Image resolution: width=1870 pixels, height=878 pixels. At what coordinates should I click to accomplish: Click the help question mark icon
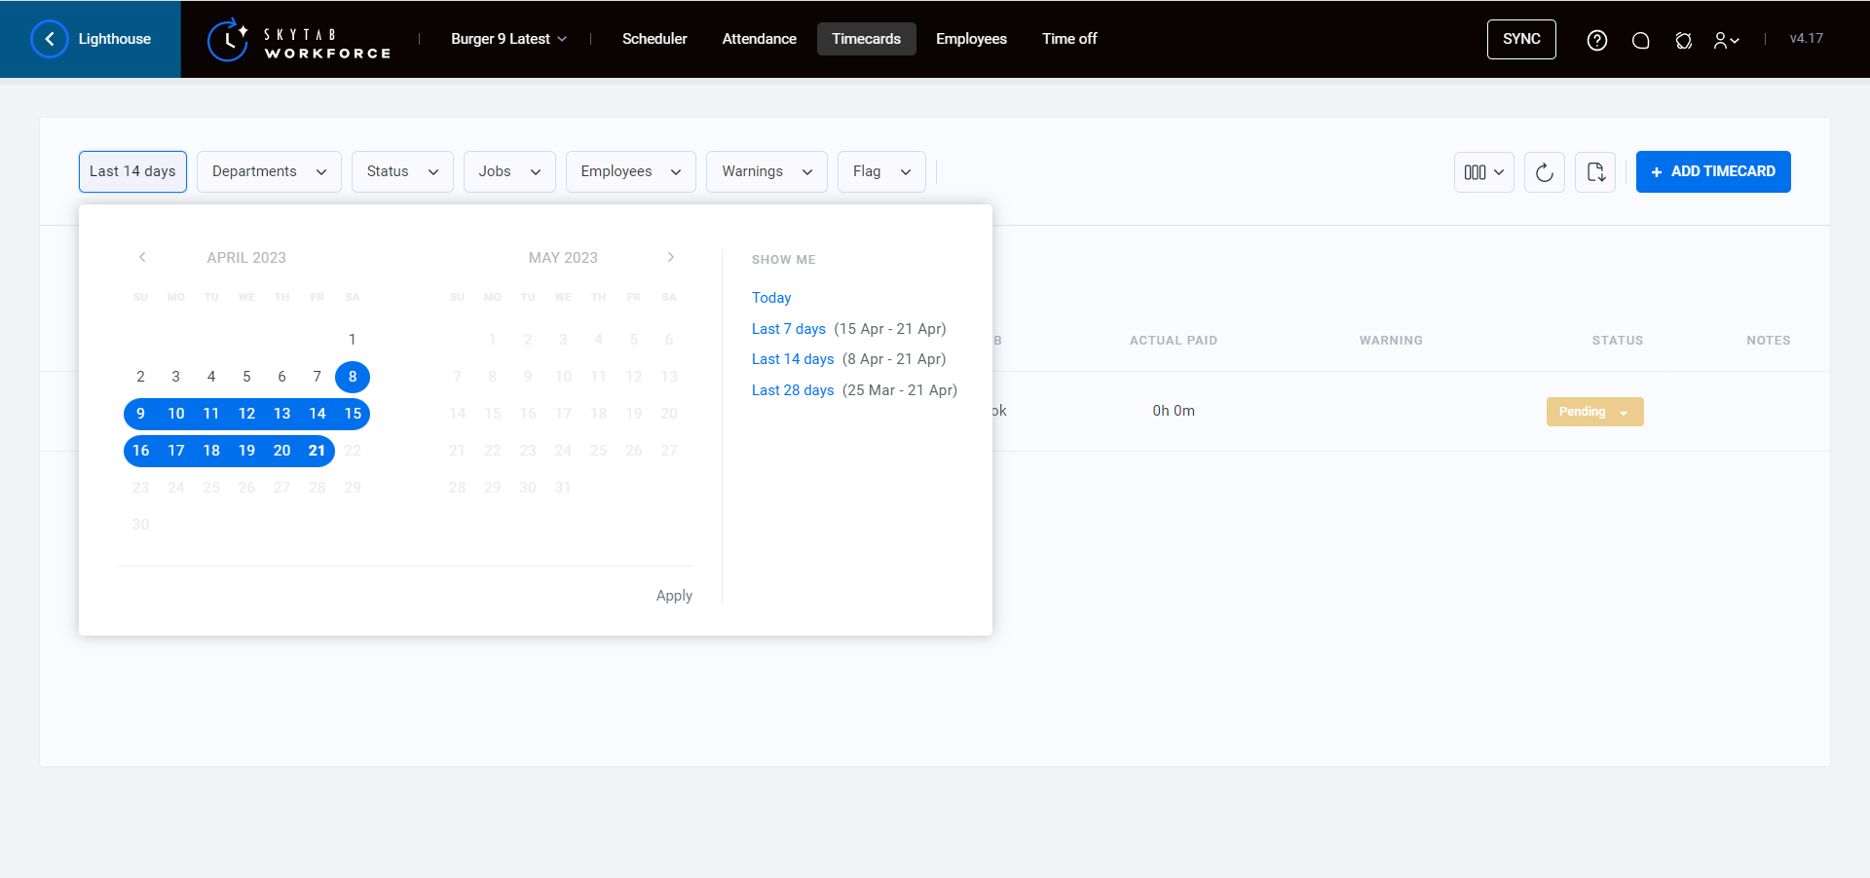click(x=1596, y=40)
